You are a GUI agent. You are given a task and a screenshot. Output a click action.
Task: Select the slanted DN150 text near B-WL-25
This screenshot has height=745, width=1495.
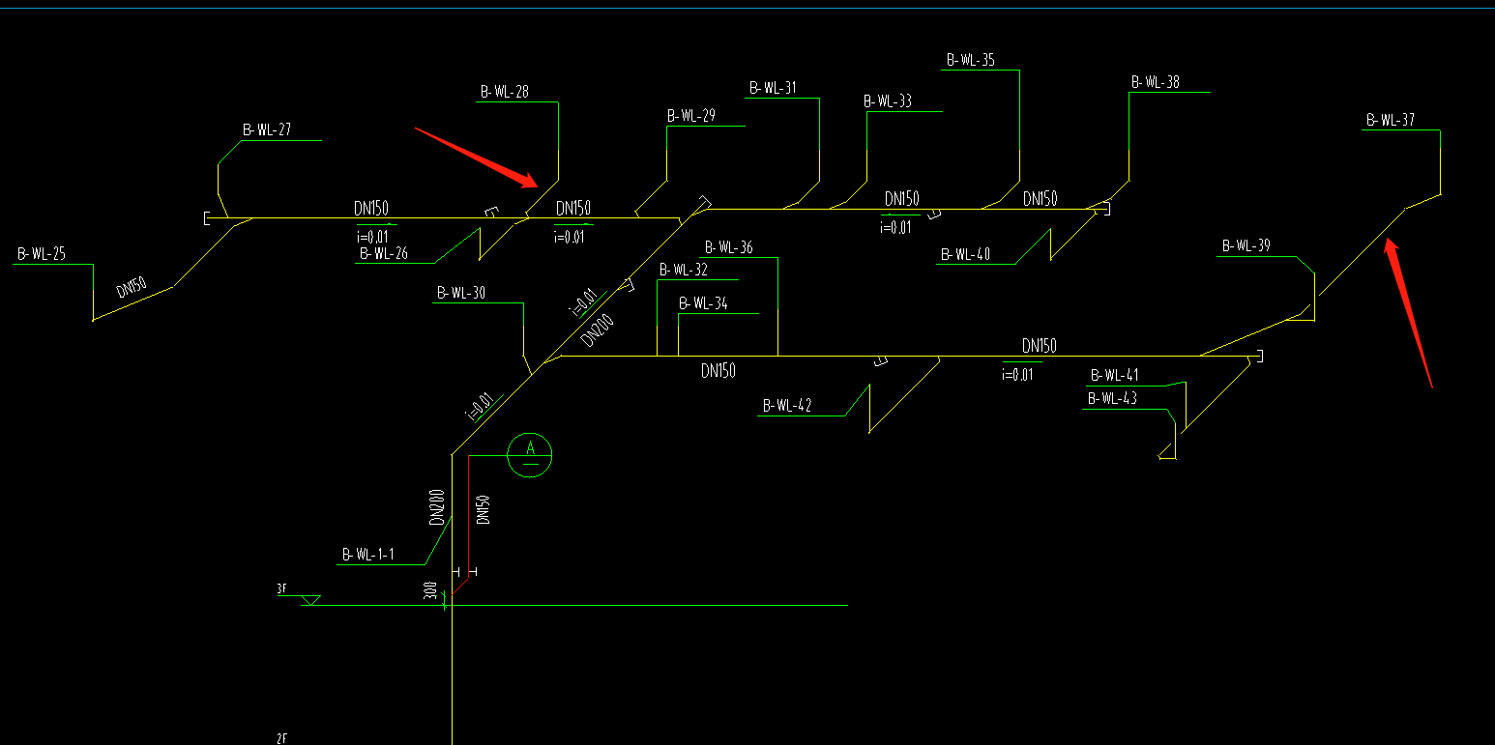coord(132,287)
